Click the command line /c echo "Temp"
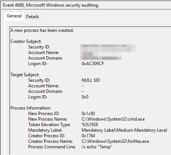This screenshot has height=155, width=171. [97, 147]
